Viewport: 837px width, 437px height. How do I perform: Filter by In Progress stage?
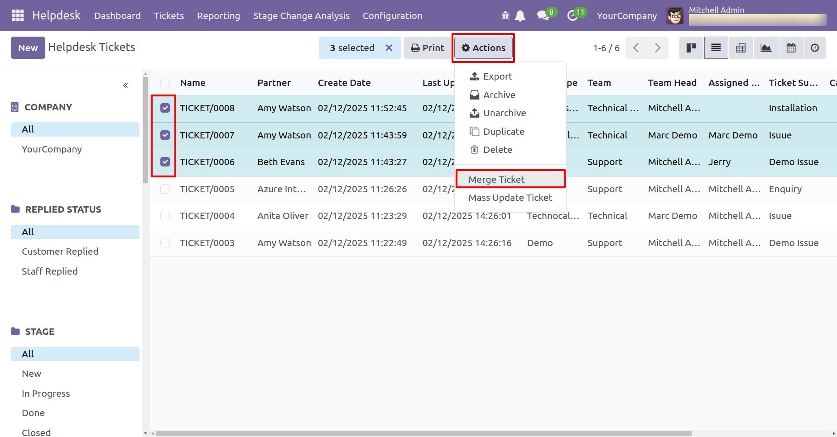(x=46, y=394)
